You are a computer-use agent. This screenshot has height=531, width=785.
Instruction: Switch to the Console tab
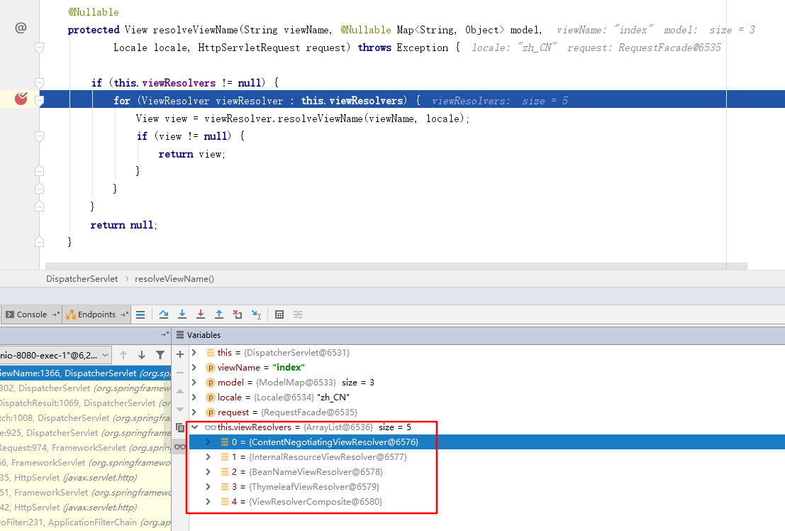click(x=30, y=314)
